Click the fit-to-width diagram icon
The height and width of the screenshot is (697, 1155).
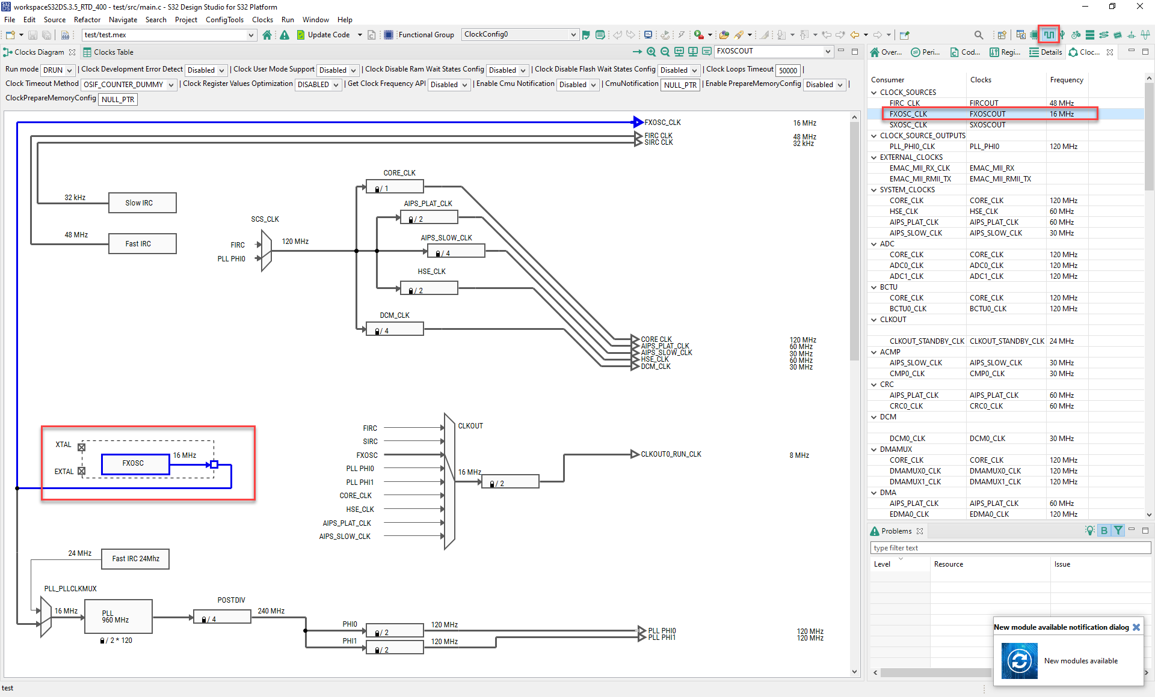(679, 52)
